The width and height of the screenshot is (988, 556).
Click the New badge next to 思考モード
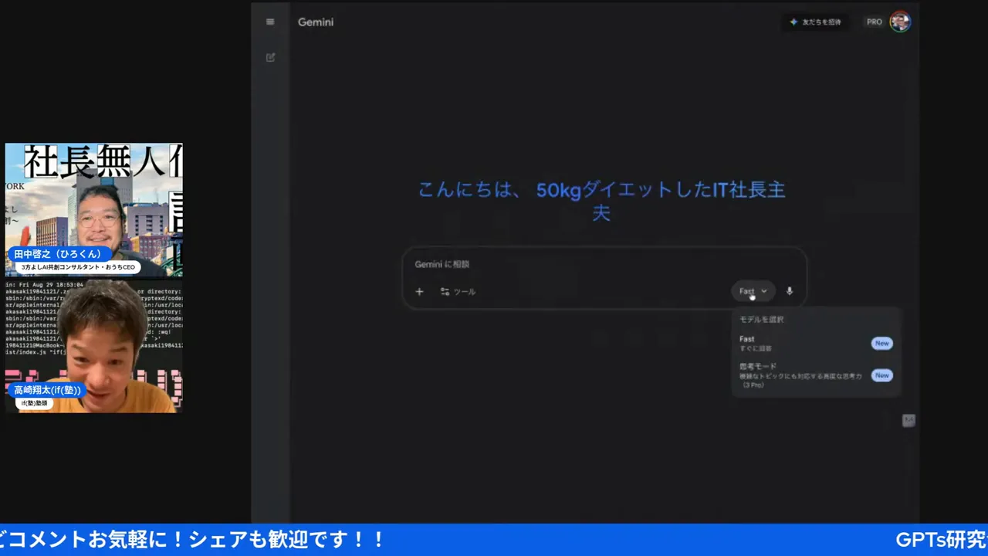click(x=881, y=375)
